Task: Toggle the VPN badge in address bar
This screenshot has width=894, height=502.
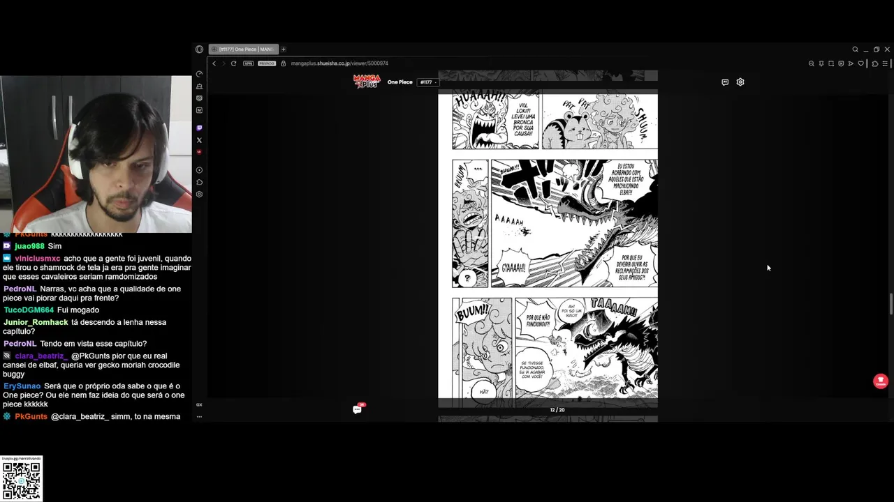Action: point(248,63)
